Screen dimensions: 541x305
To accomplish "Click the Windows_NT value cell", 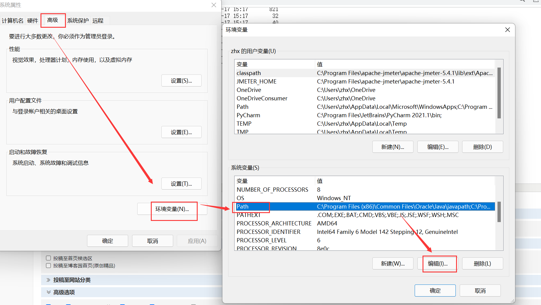I will 334,198.
